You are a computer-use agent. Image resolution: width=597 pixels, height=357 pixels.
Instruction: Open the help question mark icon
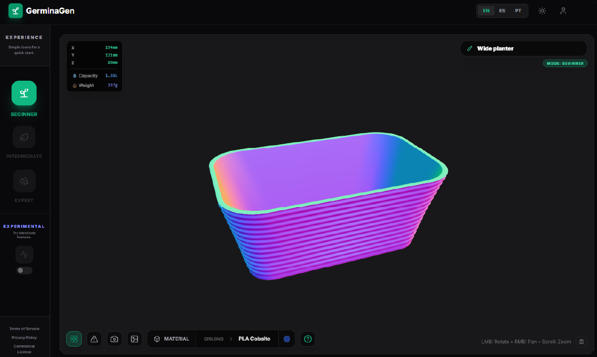[308, 339]
